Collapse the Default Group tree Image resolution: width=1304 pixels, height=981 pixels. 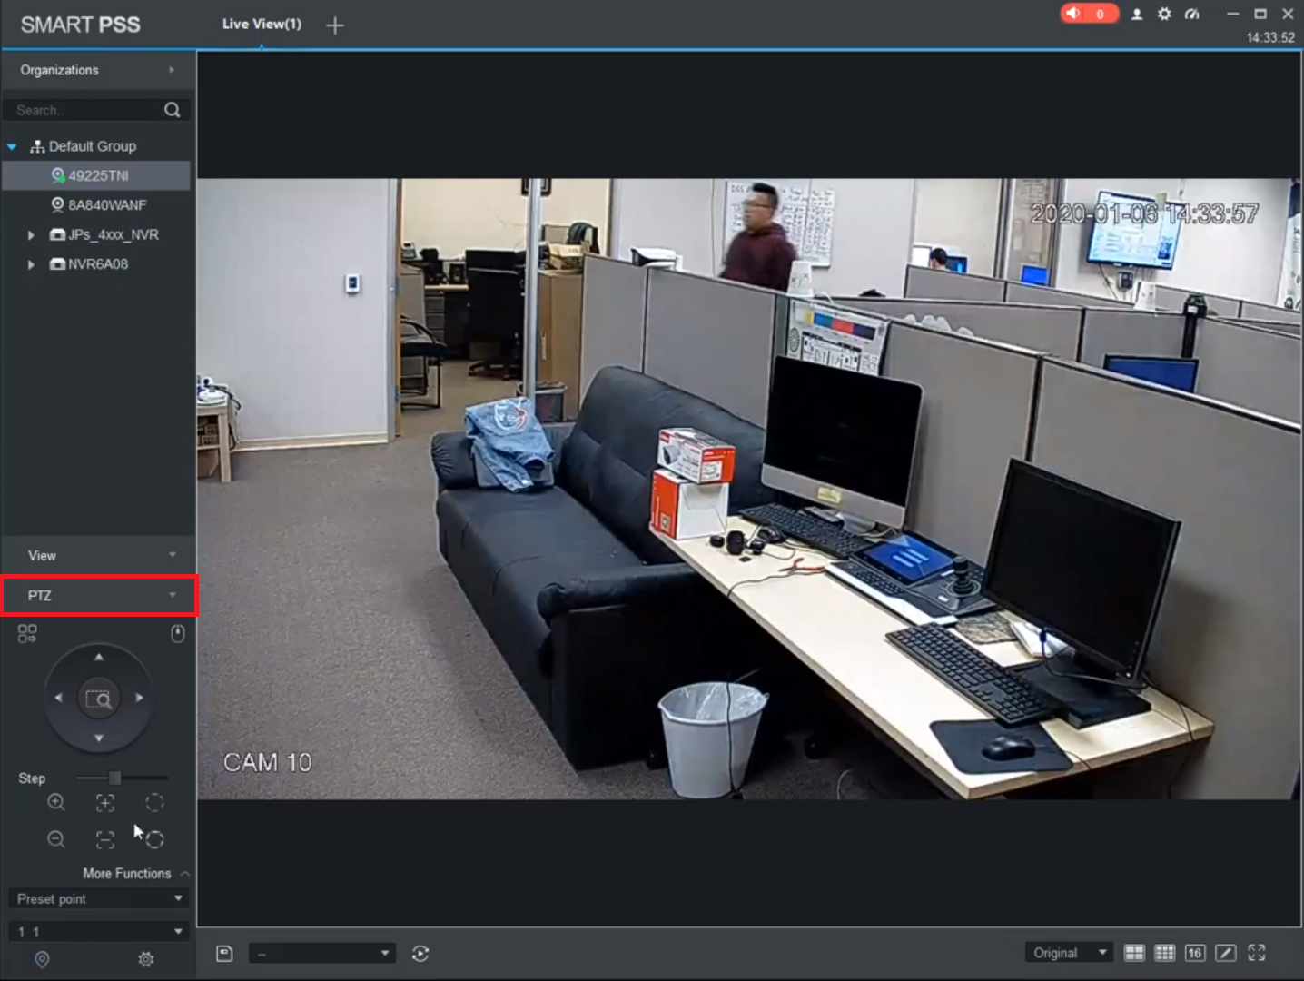tap(12, 146)
